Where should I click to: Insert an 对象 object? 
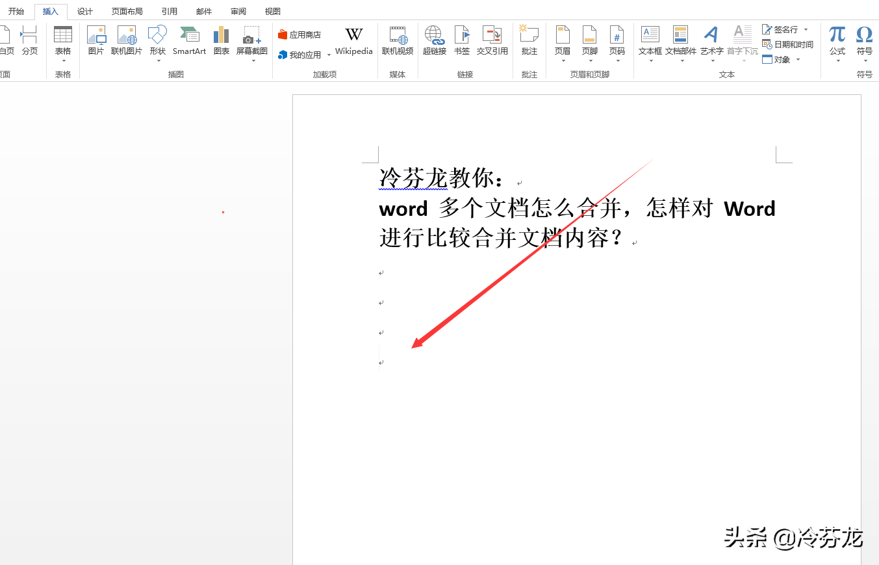tap(776, 60)
